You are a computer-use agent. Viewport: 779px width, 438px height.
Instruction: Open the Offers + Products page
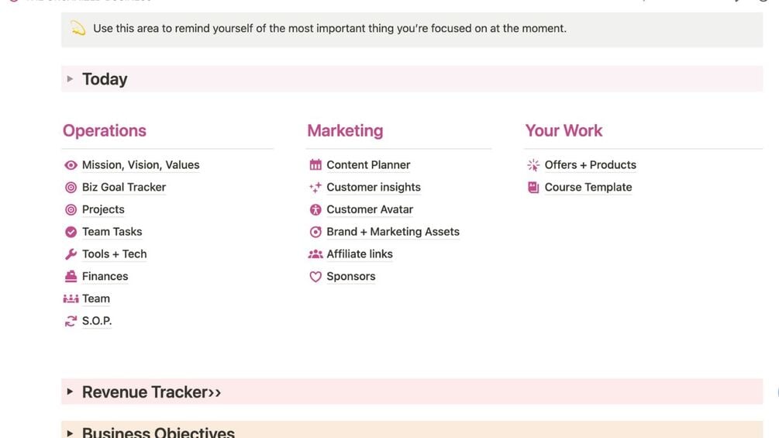(x=590, y=165)
